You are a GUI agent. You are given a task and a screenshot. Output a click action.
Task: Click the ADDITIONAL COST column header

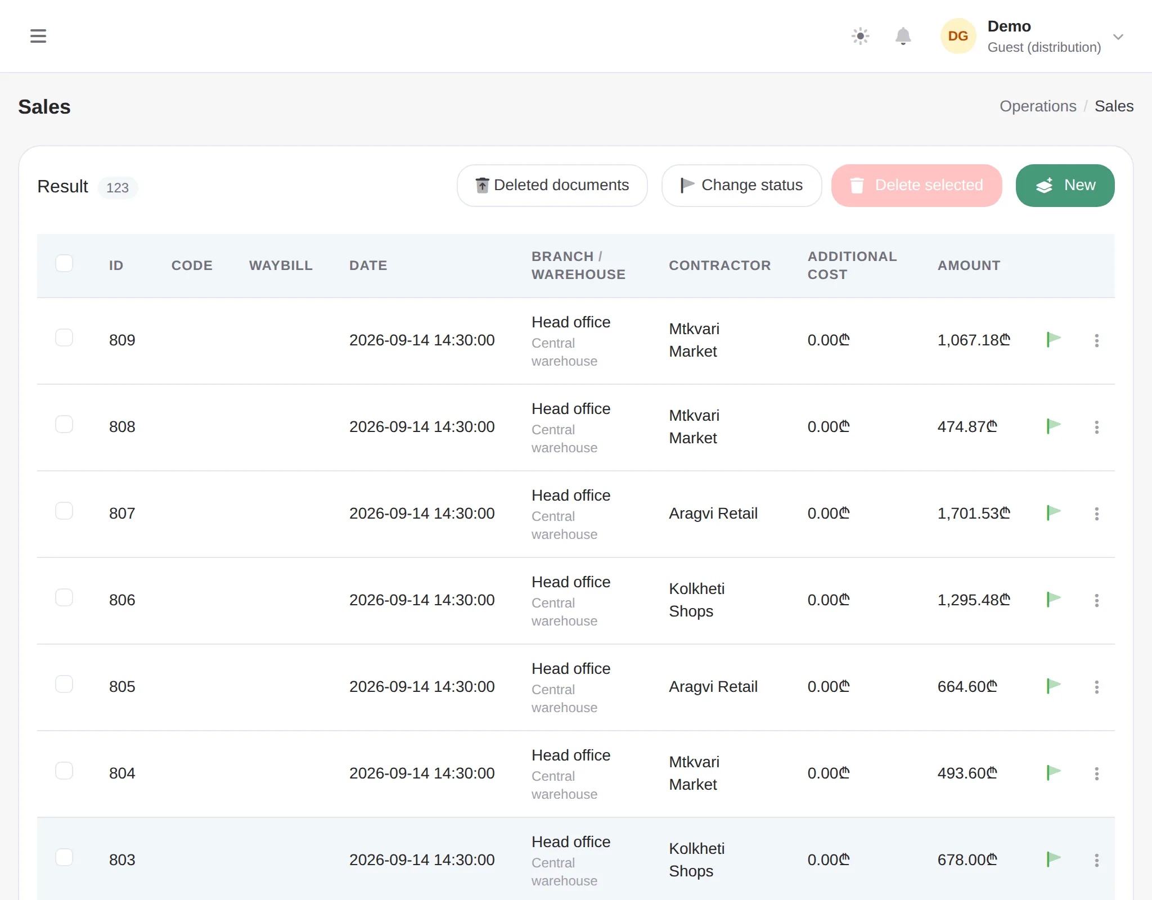point(852,265)
